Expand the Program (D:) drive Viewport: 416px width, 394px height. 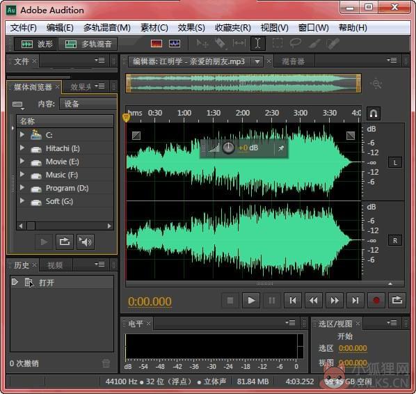[22, 188]
